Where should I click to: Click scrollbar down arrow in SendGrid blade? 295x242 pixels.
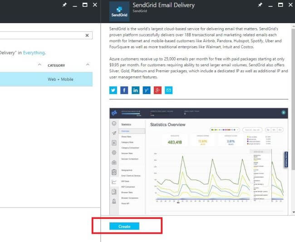pyautogui.click(x=294, y=212)
